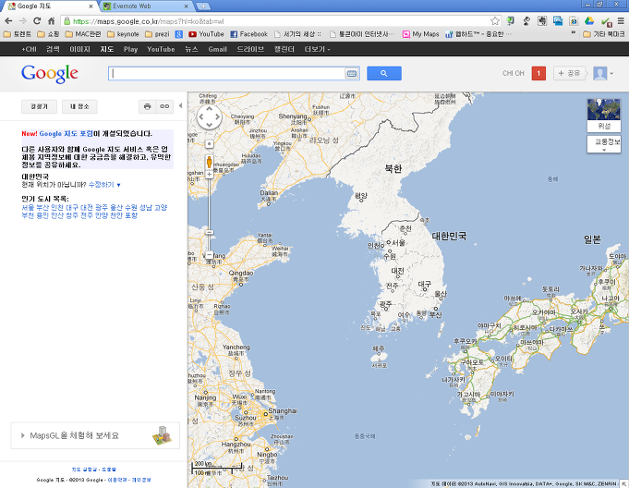Click the map pan compass control
The height and width of the screenshot is (488, 629).
click(x=209, y=116)
